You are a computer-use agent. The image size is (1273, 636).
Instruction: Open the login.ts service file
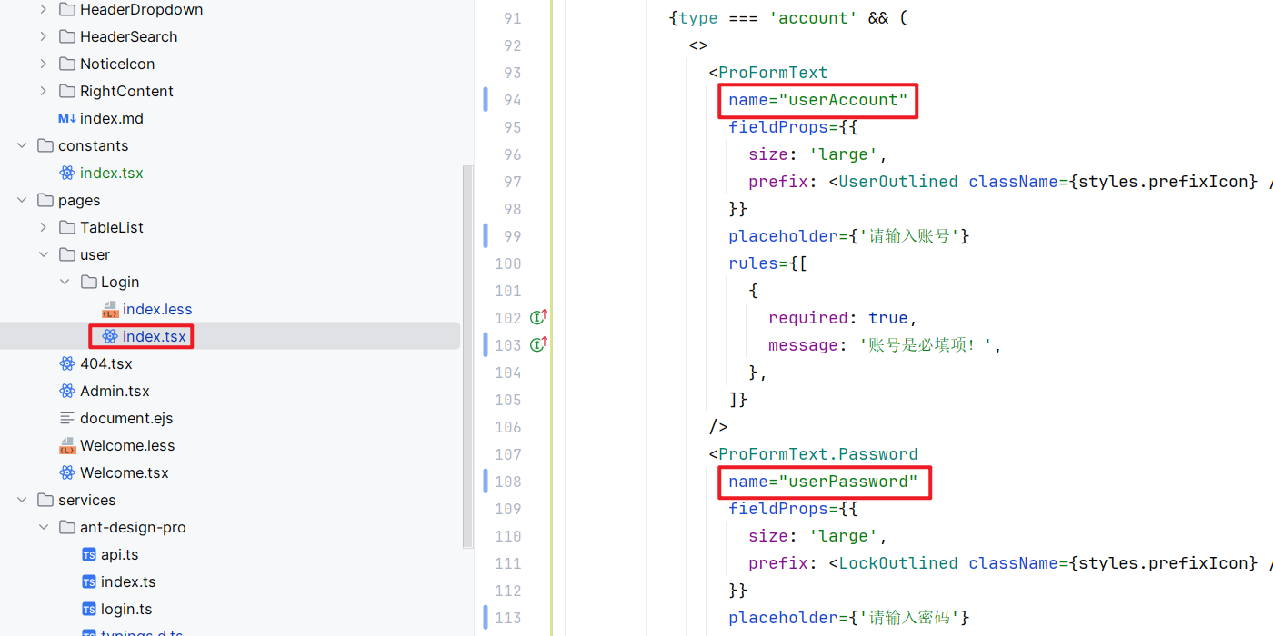(126, 609)
